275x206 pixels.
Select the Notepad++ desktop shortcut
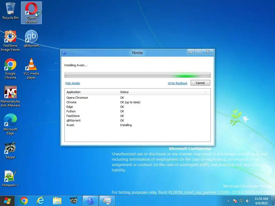coord(10,178)
